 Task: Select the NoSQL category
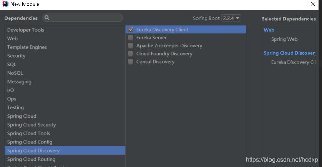click(x=65, y=73)
